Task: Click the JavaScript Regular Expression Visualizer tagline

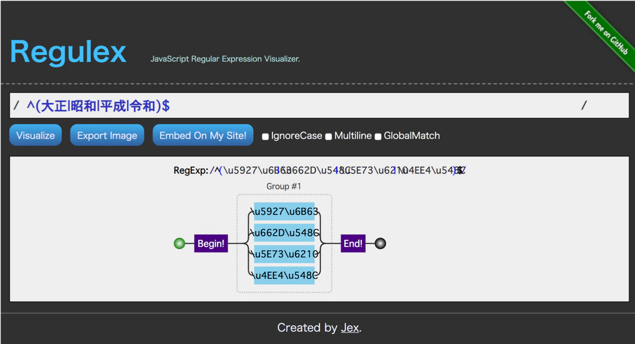Action: pyautogui.click(x=225, y=59)
